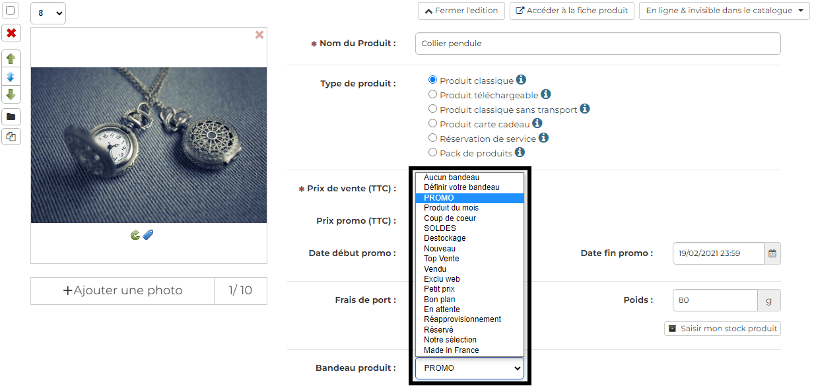Click "Accéder à la fiche produit" button
814x388 pixels.
click(x=572, y=11)
